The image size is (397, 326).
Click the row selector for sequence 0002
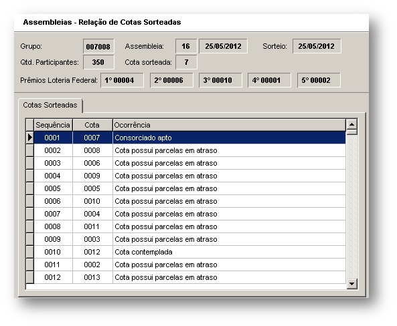(x=30, y=150)
